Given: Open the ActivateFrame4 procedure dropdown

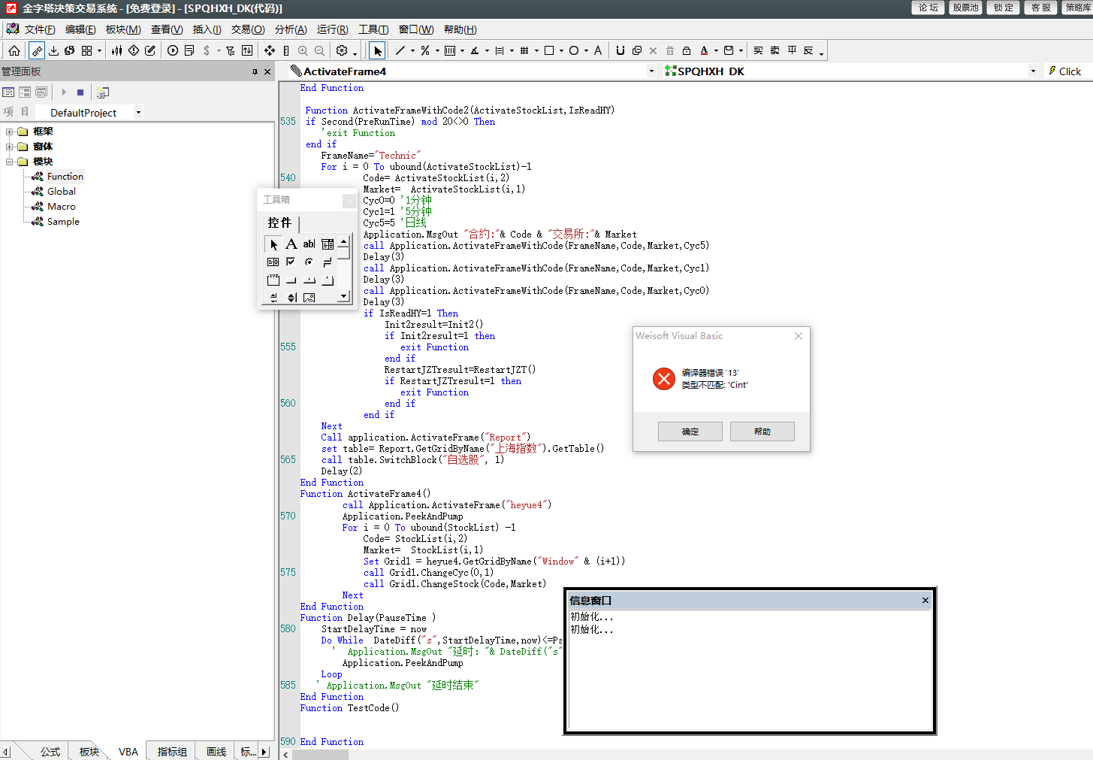Looking at the screenshot, I should 651,71.
